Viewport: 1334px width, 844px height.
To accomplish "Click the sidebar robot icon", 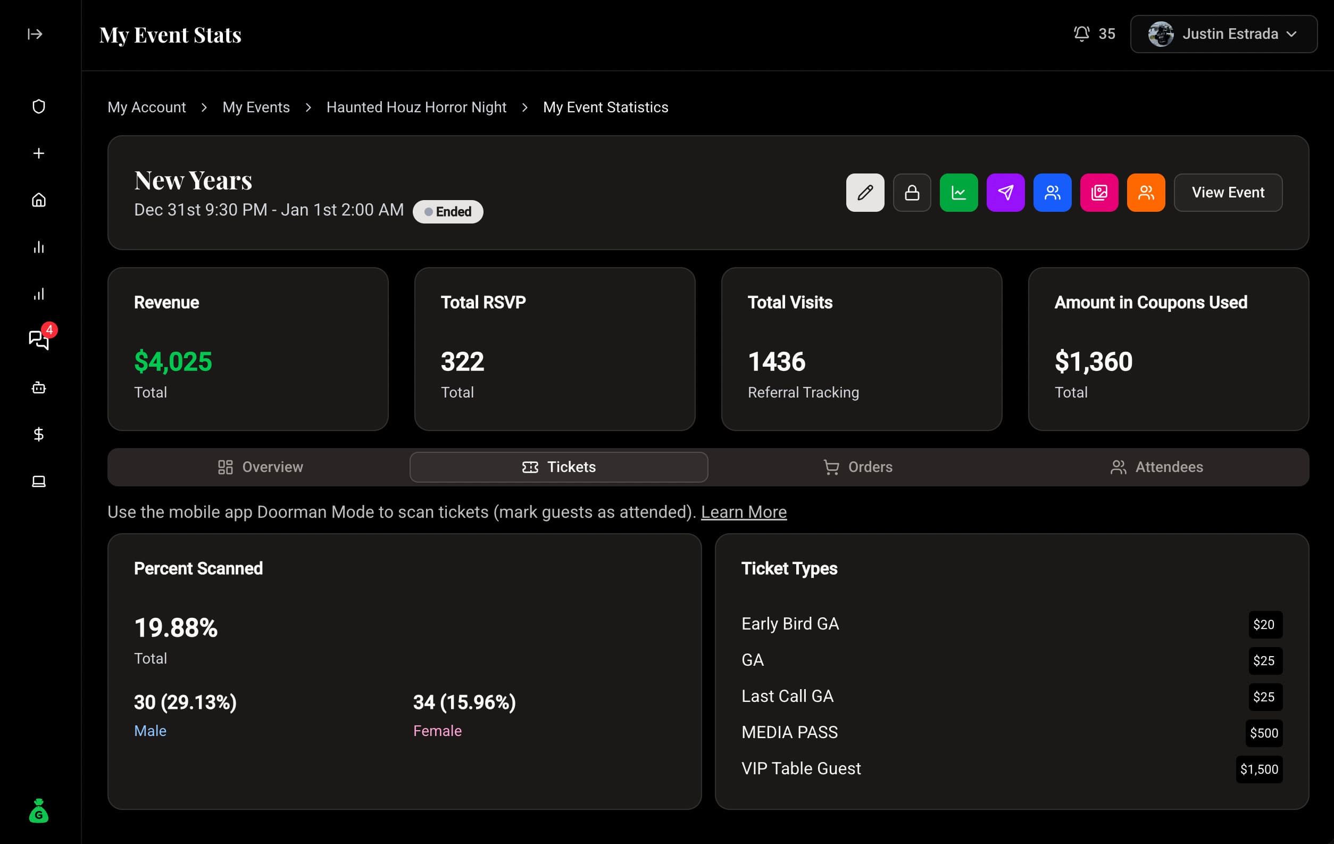I will tap(39, 387).
